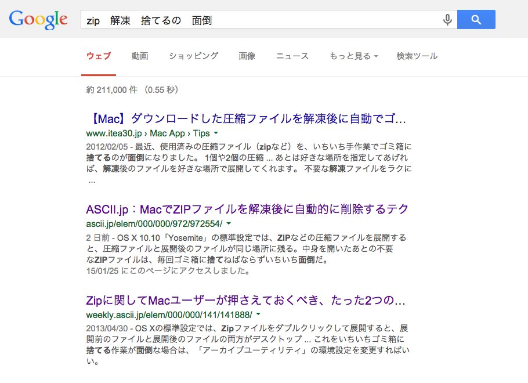Image resolution: width=528 pixels, height=383 pixels.
Task: Open the ニュース tab
Action: point(292,56)
